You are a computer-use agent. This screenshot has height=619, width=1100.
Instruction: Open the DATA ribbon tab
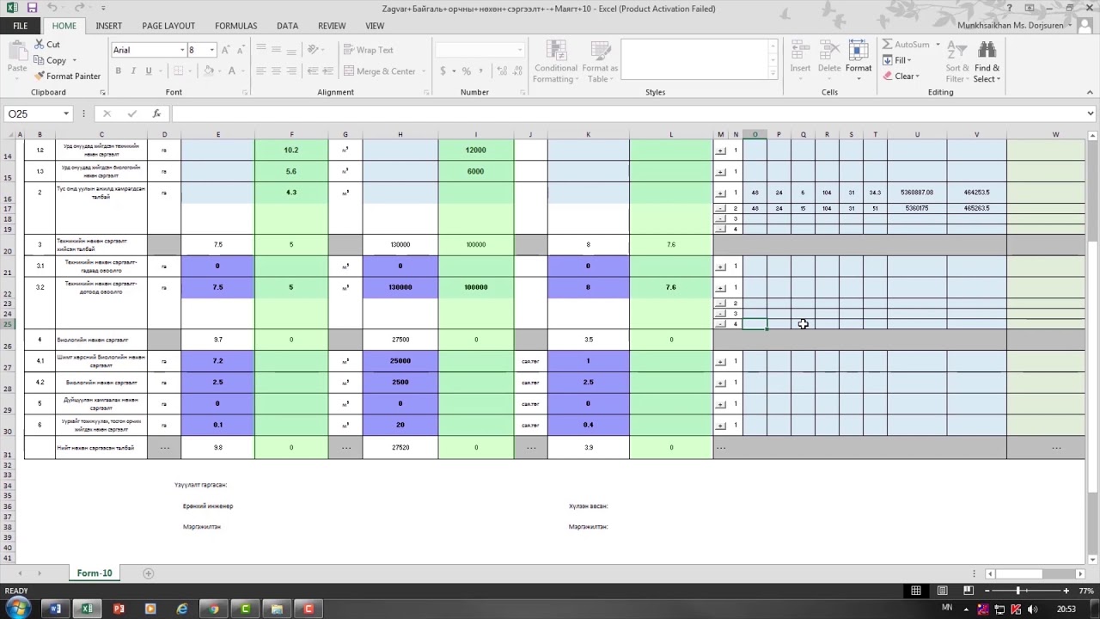tap(287, 26)
